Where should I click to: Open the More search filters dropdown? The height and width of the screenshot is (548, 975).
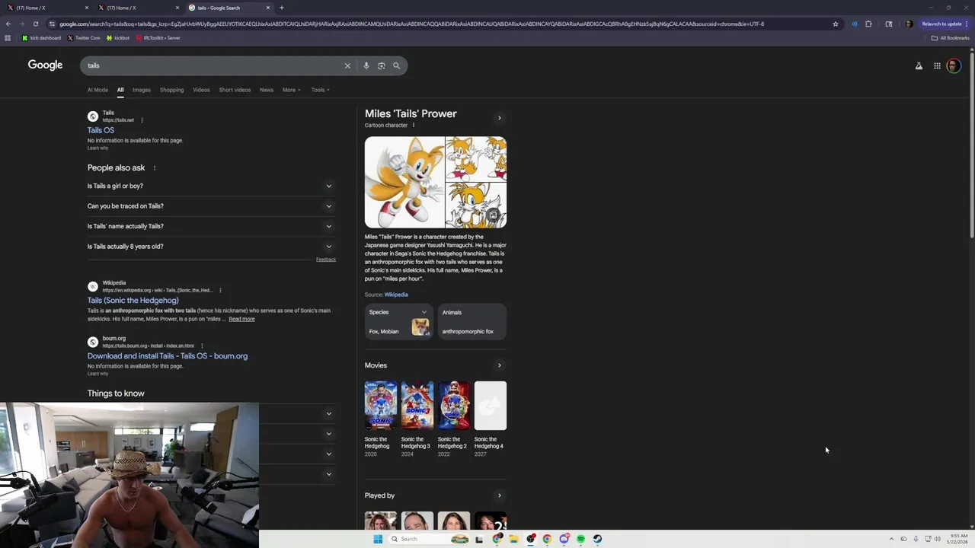pyautogui.click(x=291, y=90)
